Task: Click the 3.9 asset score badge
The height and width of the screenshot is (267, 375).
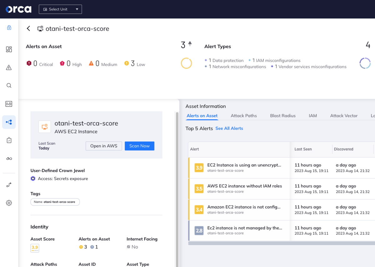Action: pyautogui.click(x=35, y=248)
